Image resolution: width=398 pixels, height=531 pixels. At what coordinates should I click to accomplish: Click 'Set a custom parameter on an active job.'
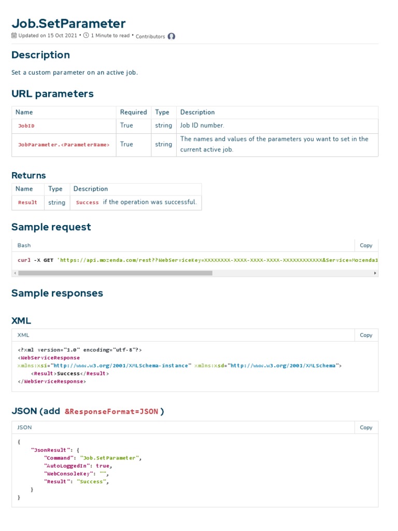(x=75, y=73)
